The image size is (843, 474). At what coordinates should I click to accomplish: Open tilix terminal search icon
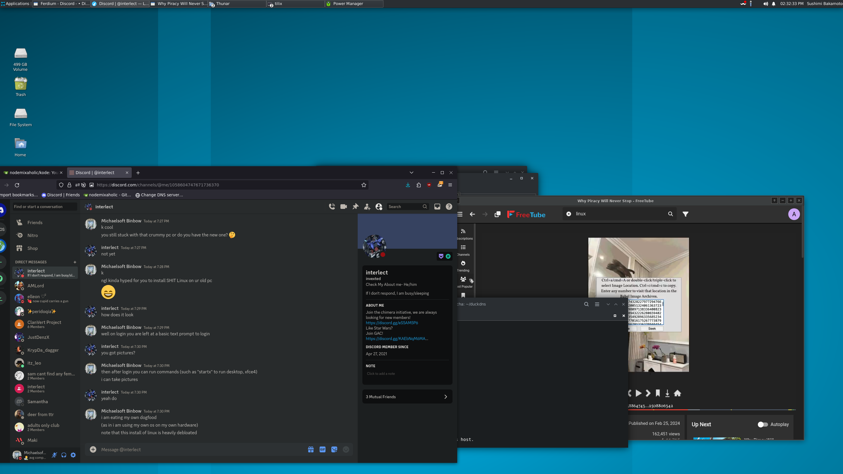586,304
